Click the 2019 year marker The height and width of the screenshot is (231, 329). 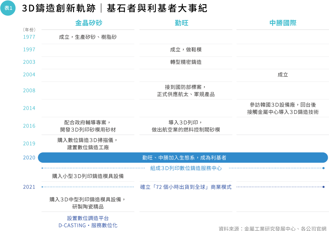click(29, 144)
